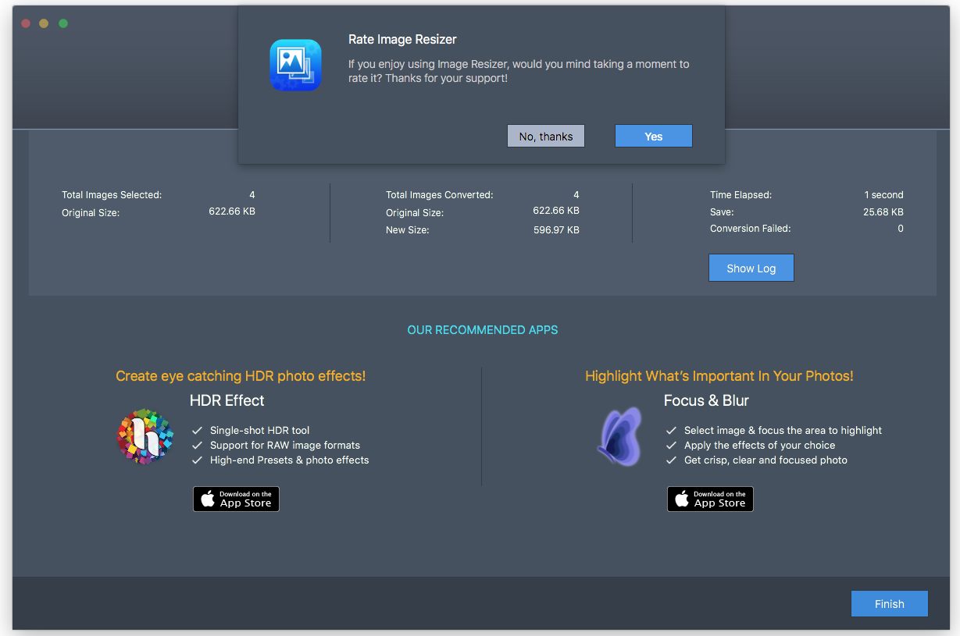This screenshot has width=960, height=636.
Task: Click checkmark beside Support for RAW image formats
Action: [198, 446]
